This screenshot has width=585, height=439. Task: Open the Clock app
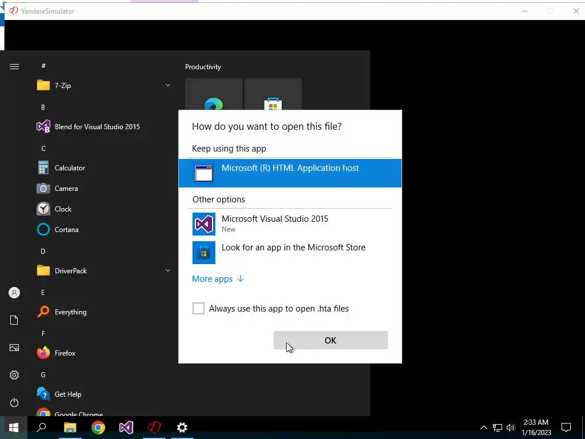click(104, 209)
